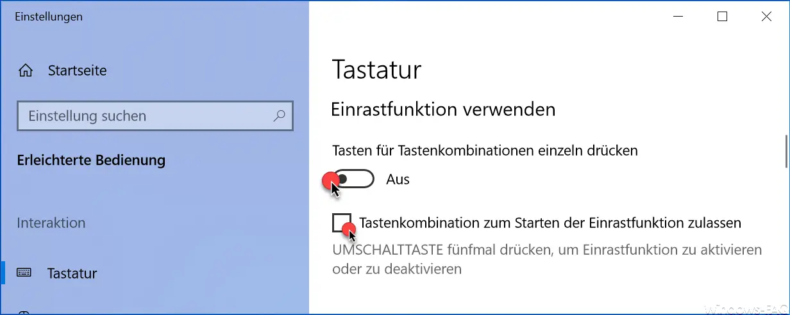Click the home icon beside Startseite

pos(26,70)
